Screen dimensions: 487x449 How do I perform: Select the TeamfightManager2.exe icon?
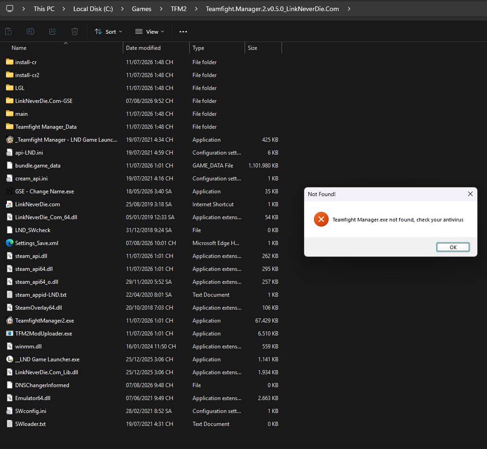(x=10, y=320)
